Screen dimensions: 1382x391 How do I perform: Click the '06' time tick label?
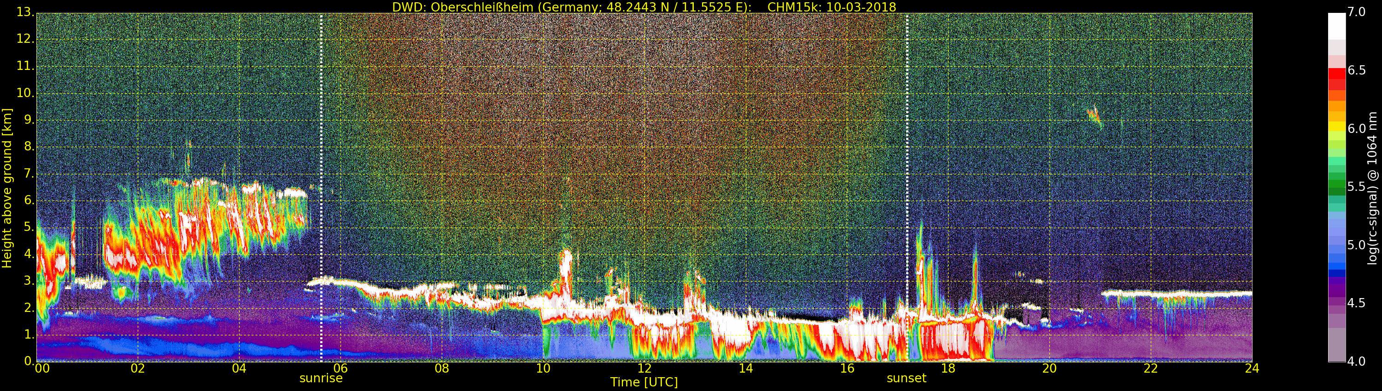[x=341, y=368]
